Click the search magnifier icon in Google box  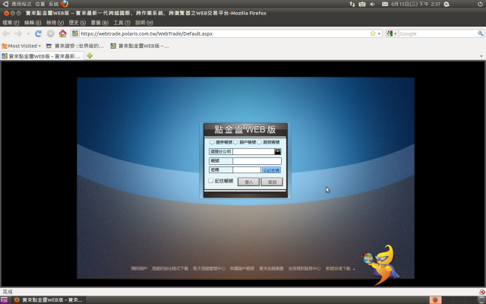480,33
